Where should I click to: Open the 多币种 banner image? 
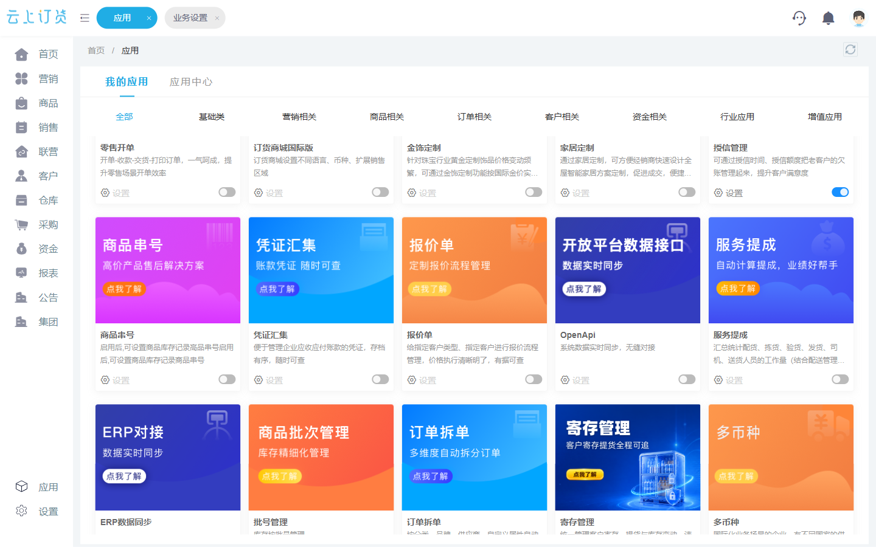point(781,458)
